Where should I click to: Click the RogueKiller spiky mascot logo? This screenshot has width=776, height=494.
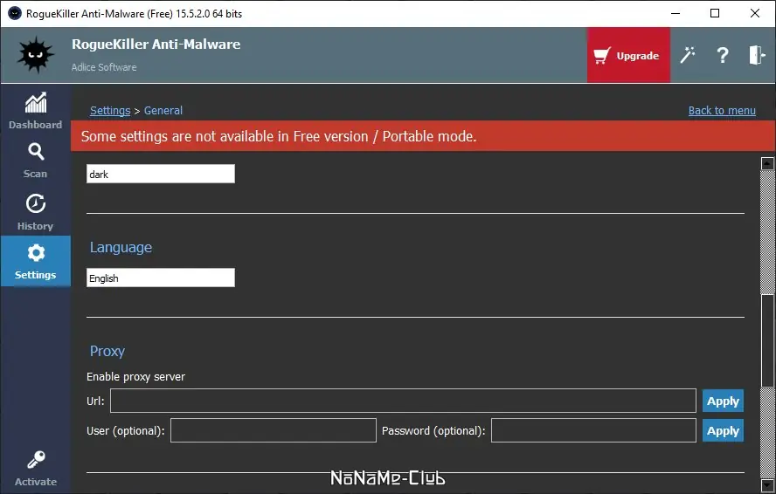coord(35,55)
